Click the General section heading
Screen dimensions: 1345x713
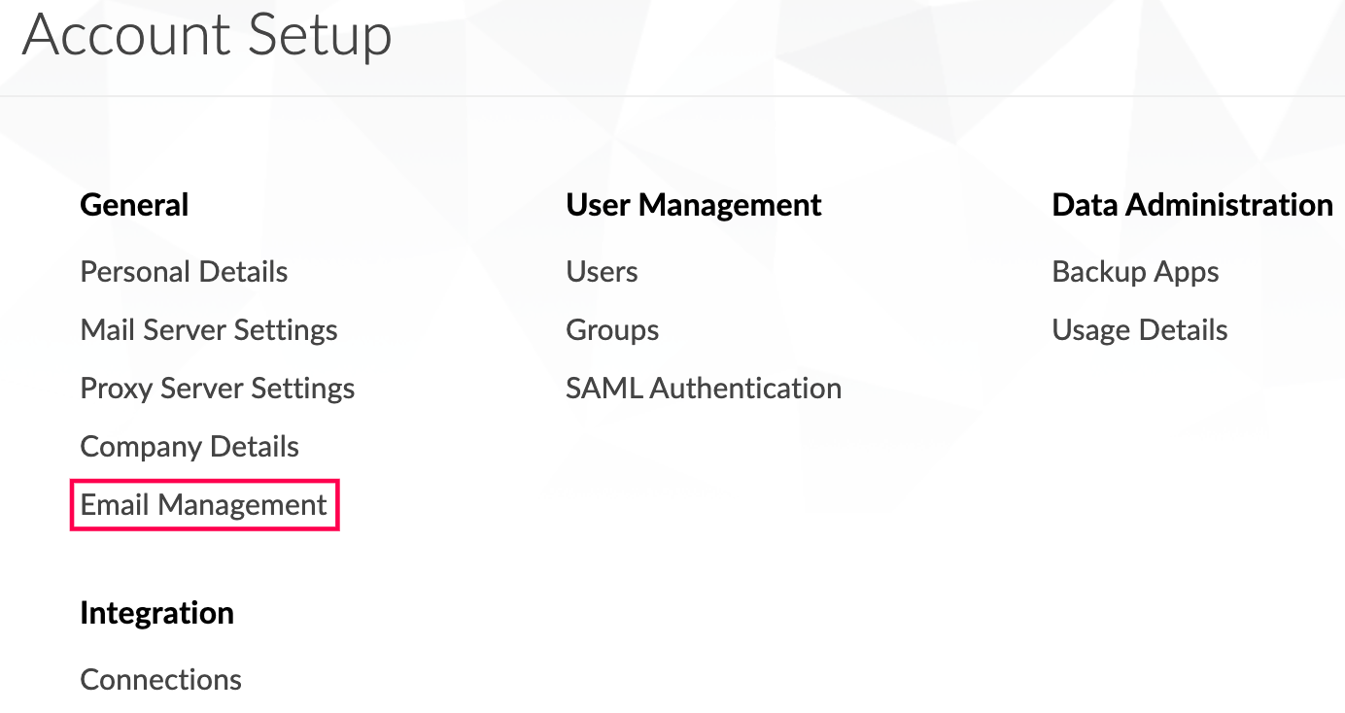[134, 205]
